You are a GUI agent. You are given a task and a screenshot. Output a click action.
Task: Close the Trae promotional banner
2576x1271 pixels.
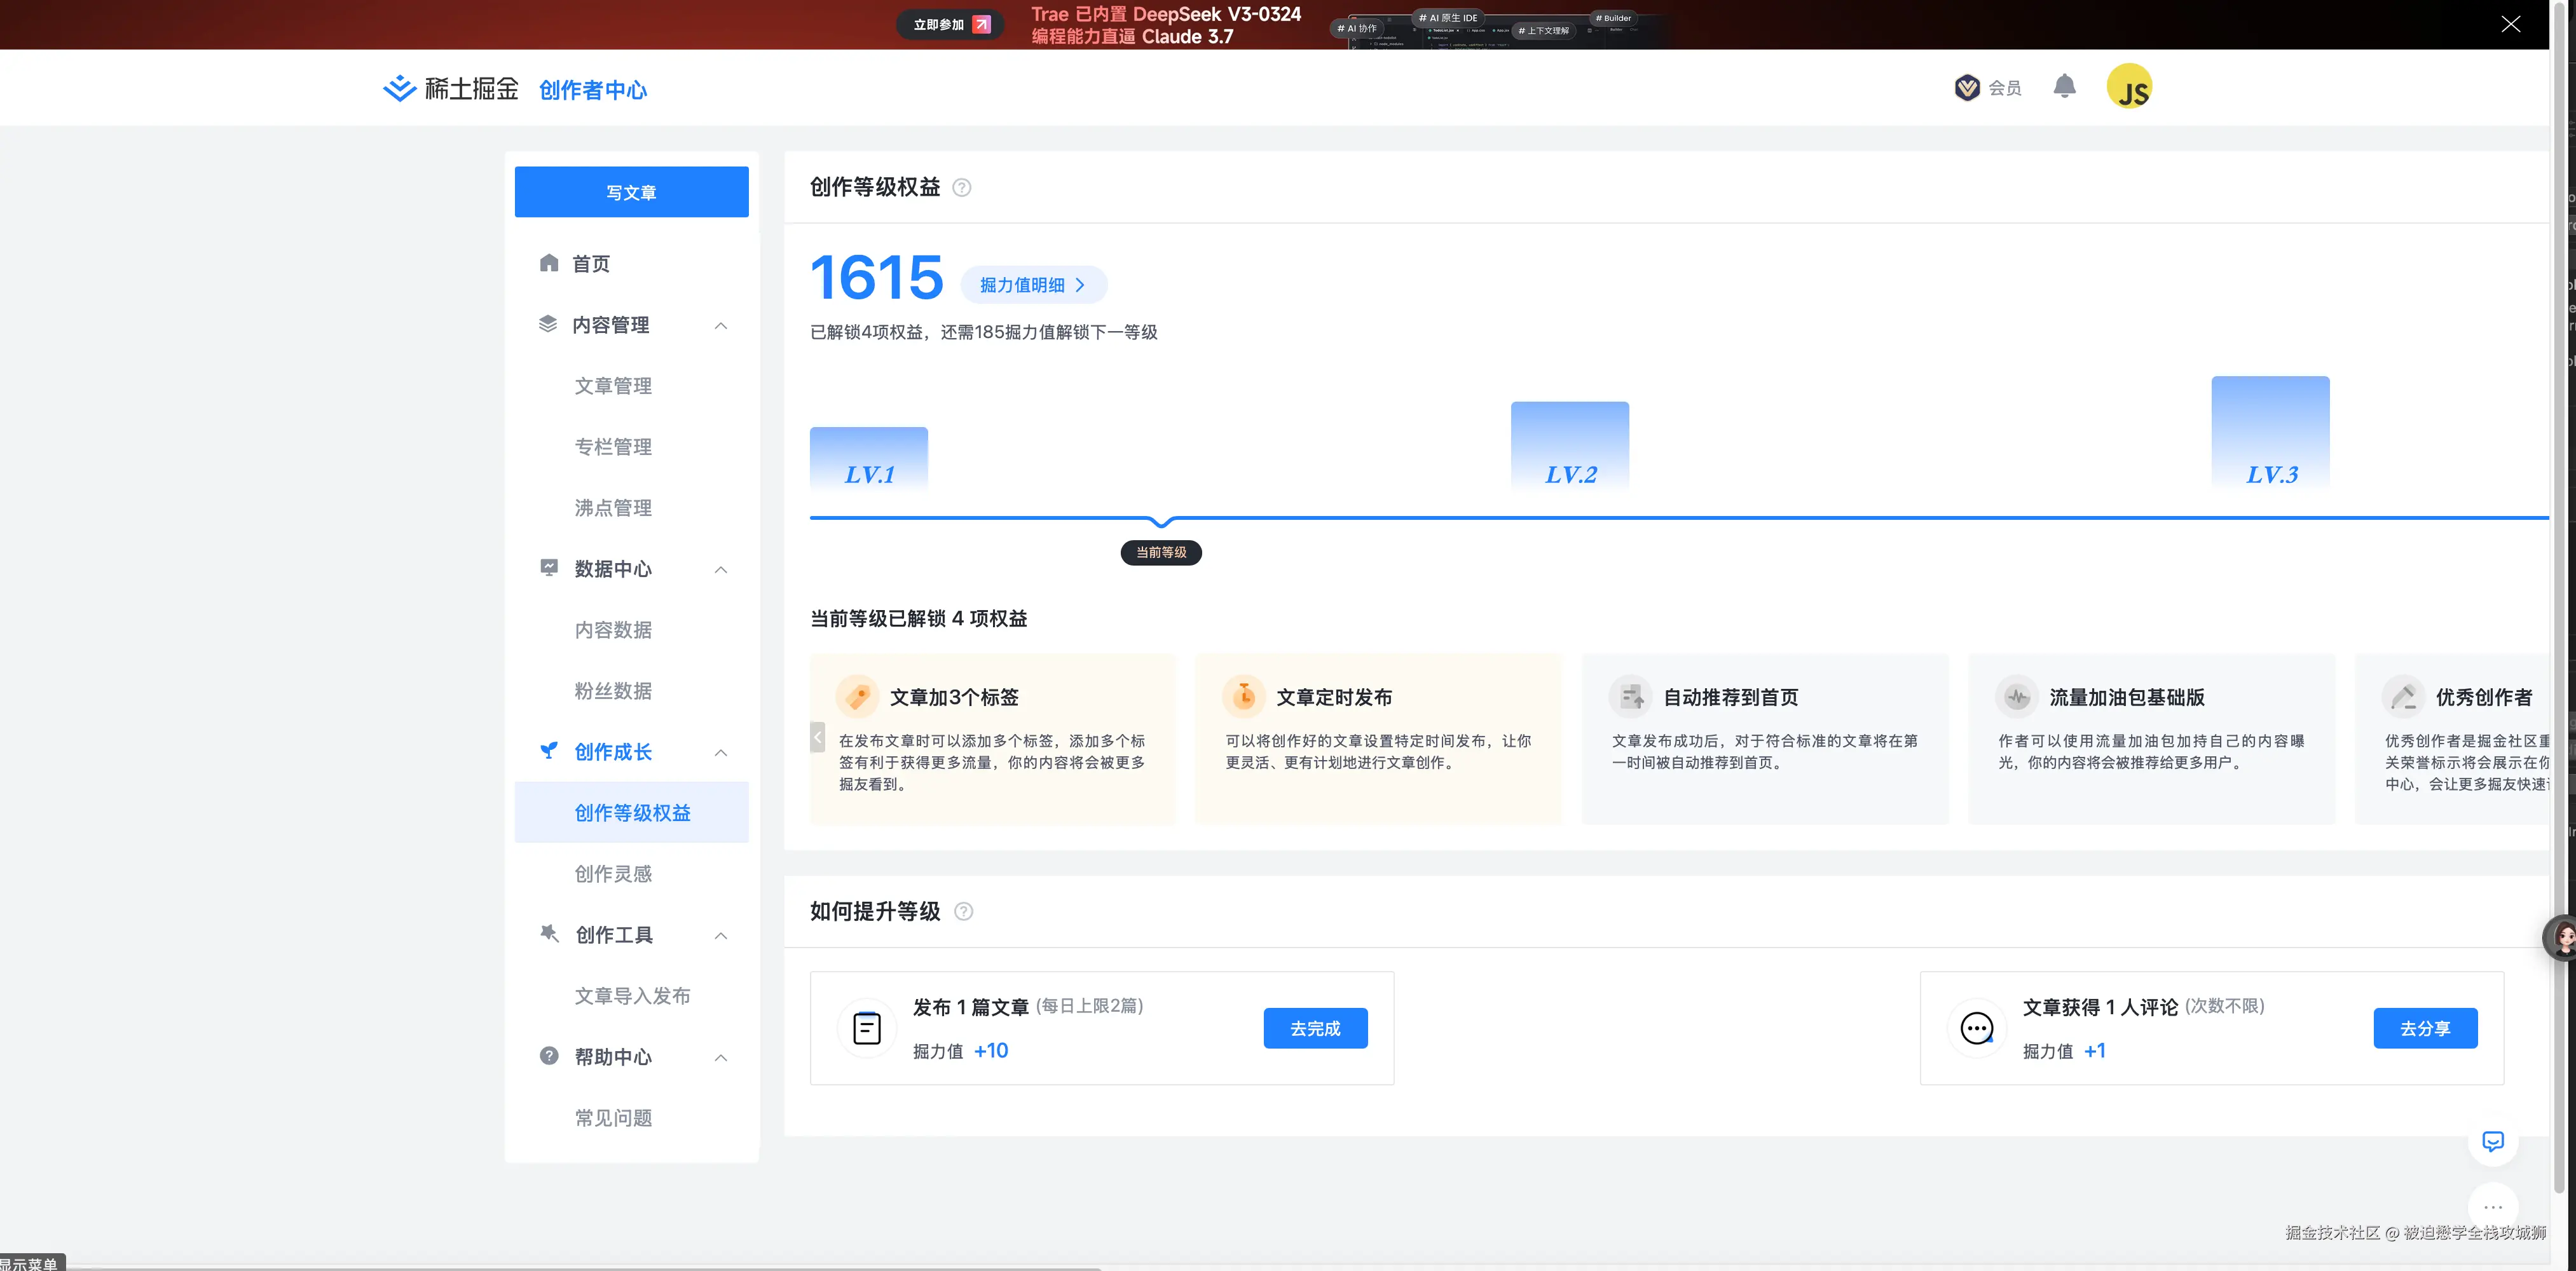(2511, 24)
